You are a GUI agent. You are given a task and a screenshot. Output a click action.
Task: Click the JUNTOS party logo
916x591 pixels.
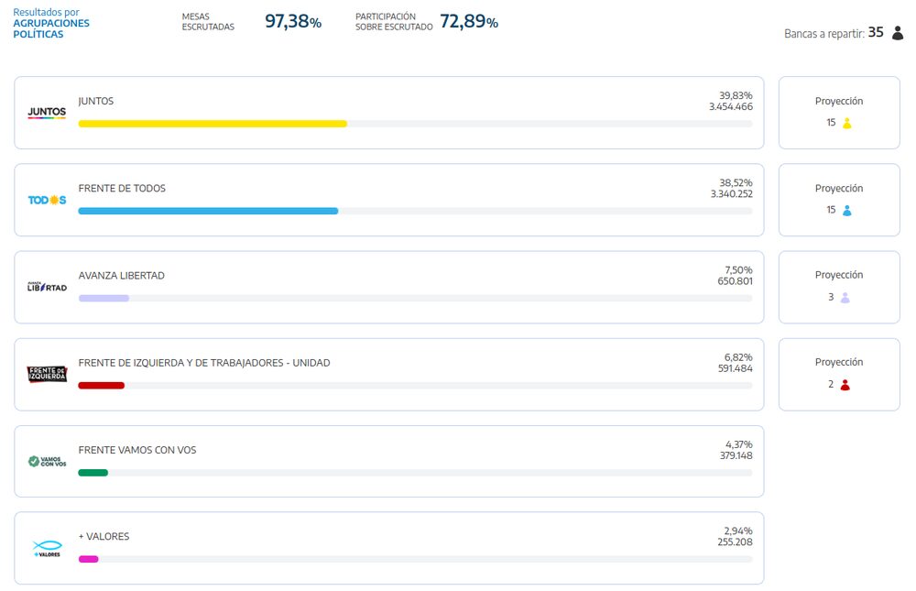point(47,113)
